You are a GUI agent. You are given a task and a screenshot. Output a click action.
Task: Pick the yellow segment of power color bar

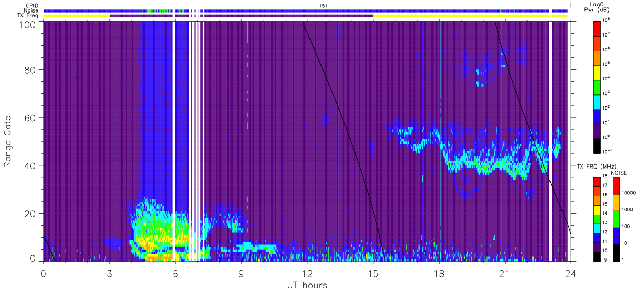597,72
